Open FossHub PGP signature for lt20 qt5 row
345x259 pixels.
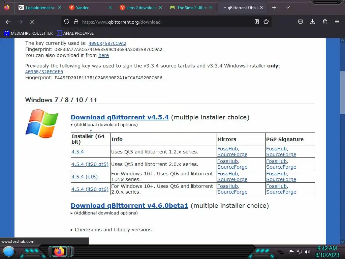pos(276,161)
